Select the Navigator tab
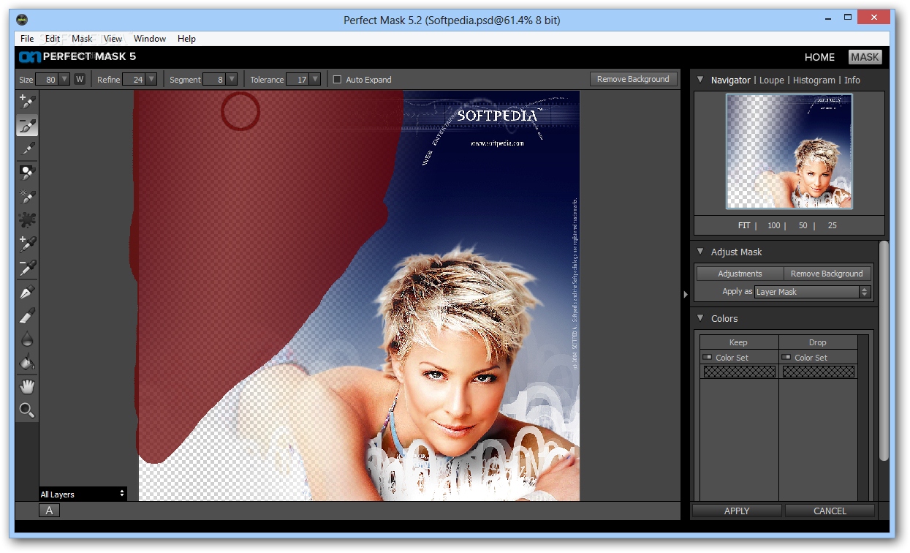The height and width of the screenshot is (553, 910). point(731,80)
